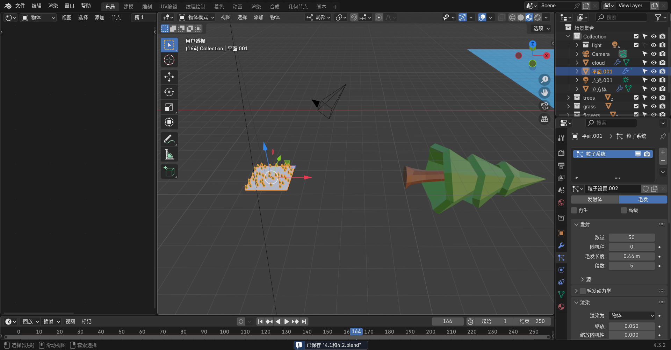Toggle camera view in viewport
This screenshot has height=350, width=671.
click(x=544, y=106)
